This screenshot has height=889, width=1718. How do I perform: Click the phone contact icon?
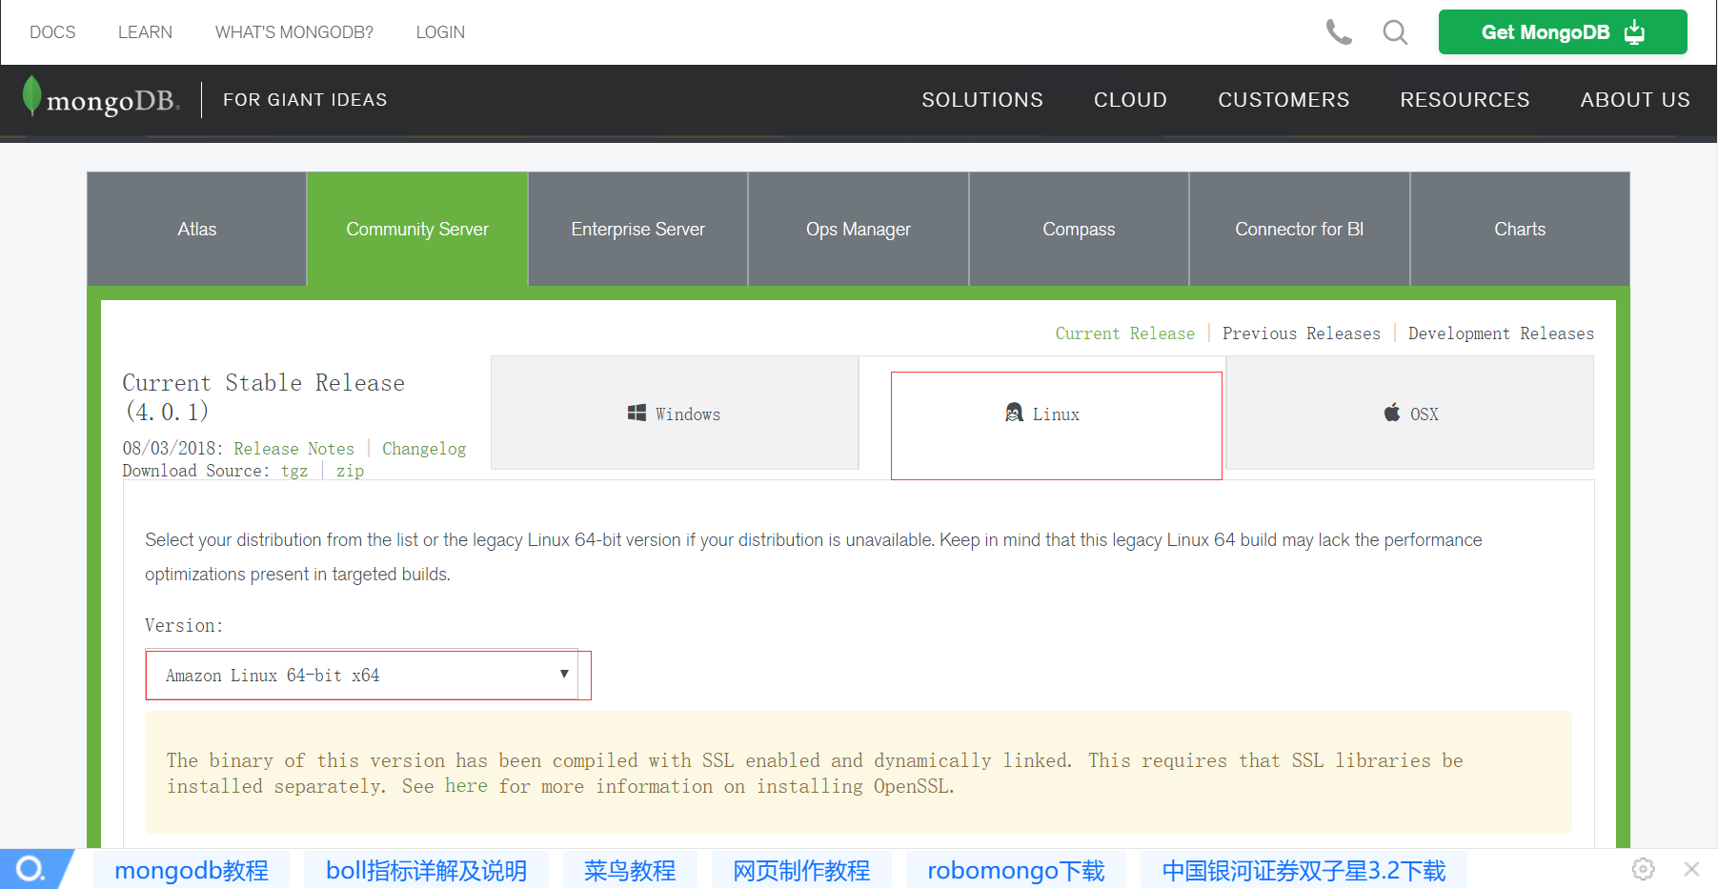pyautogui.click(x=1339, y=32)
